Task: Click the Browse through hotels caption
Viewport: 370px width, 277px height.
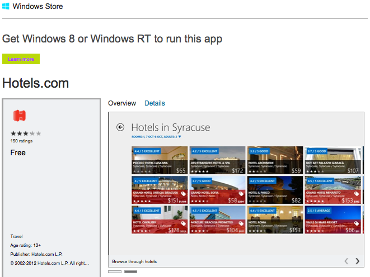Action: [x=134, y=261]
